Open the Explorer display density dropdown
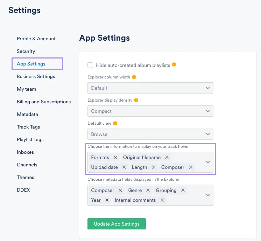The height and width of the screenshot is (241, 261). click(150, 111)
